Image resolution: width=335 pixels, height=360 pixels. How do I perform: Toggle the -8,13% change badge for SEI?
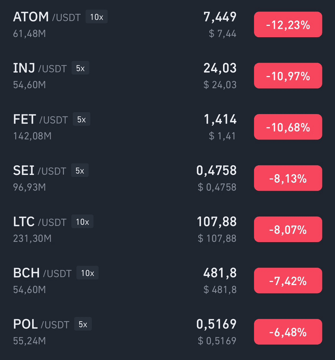(x=288, y=178)
